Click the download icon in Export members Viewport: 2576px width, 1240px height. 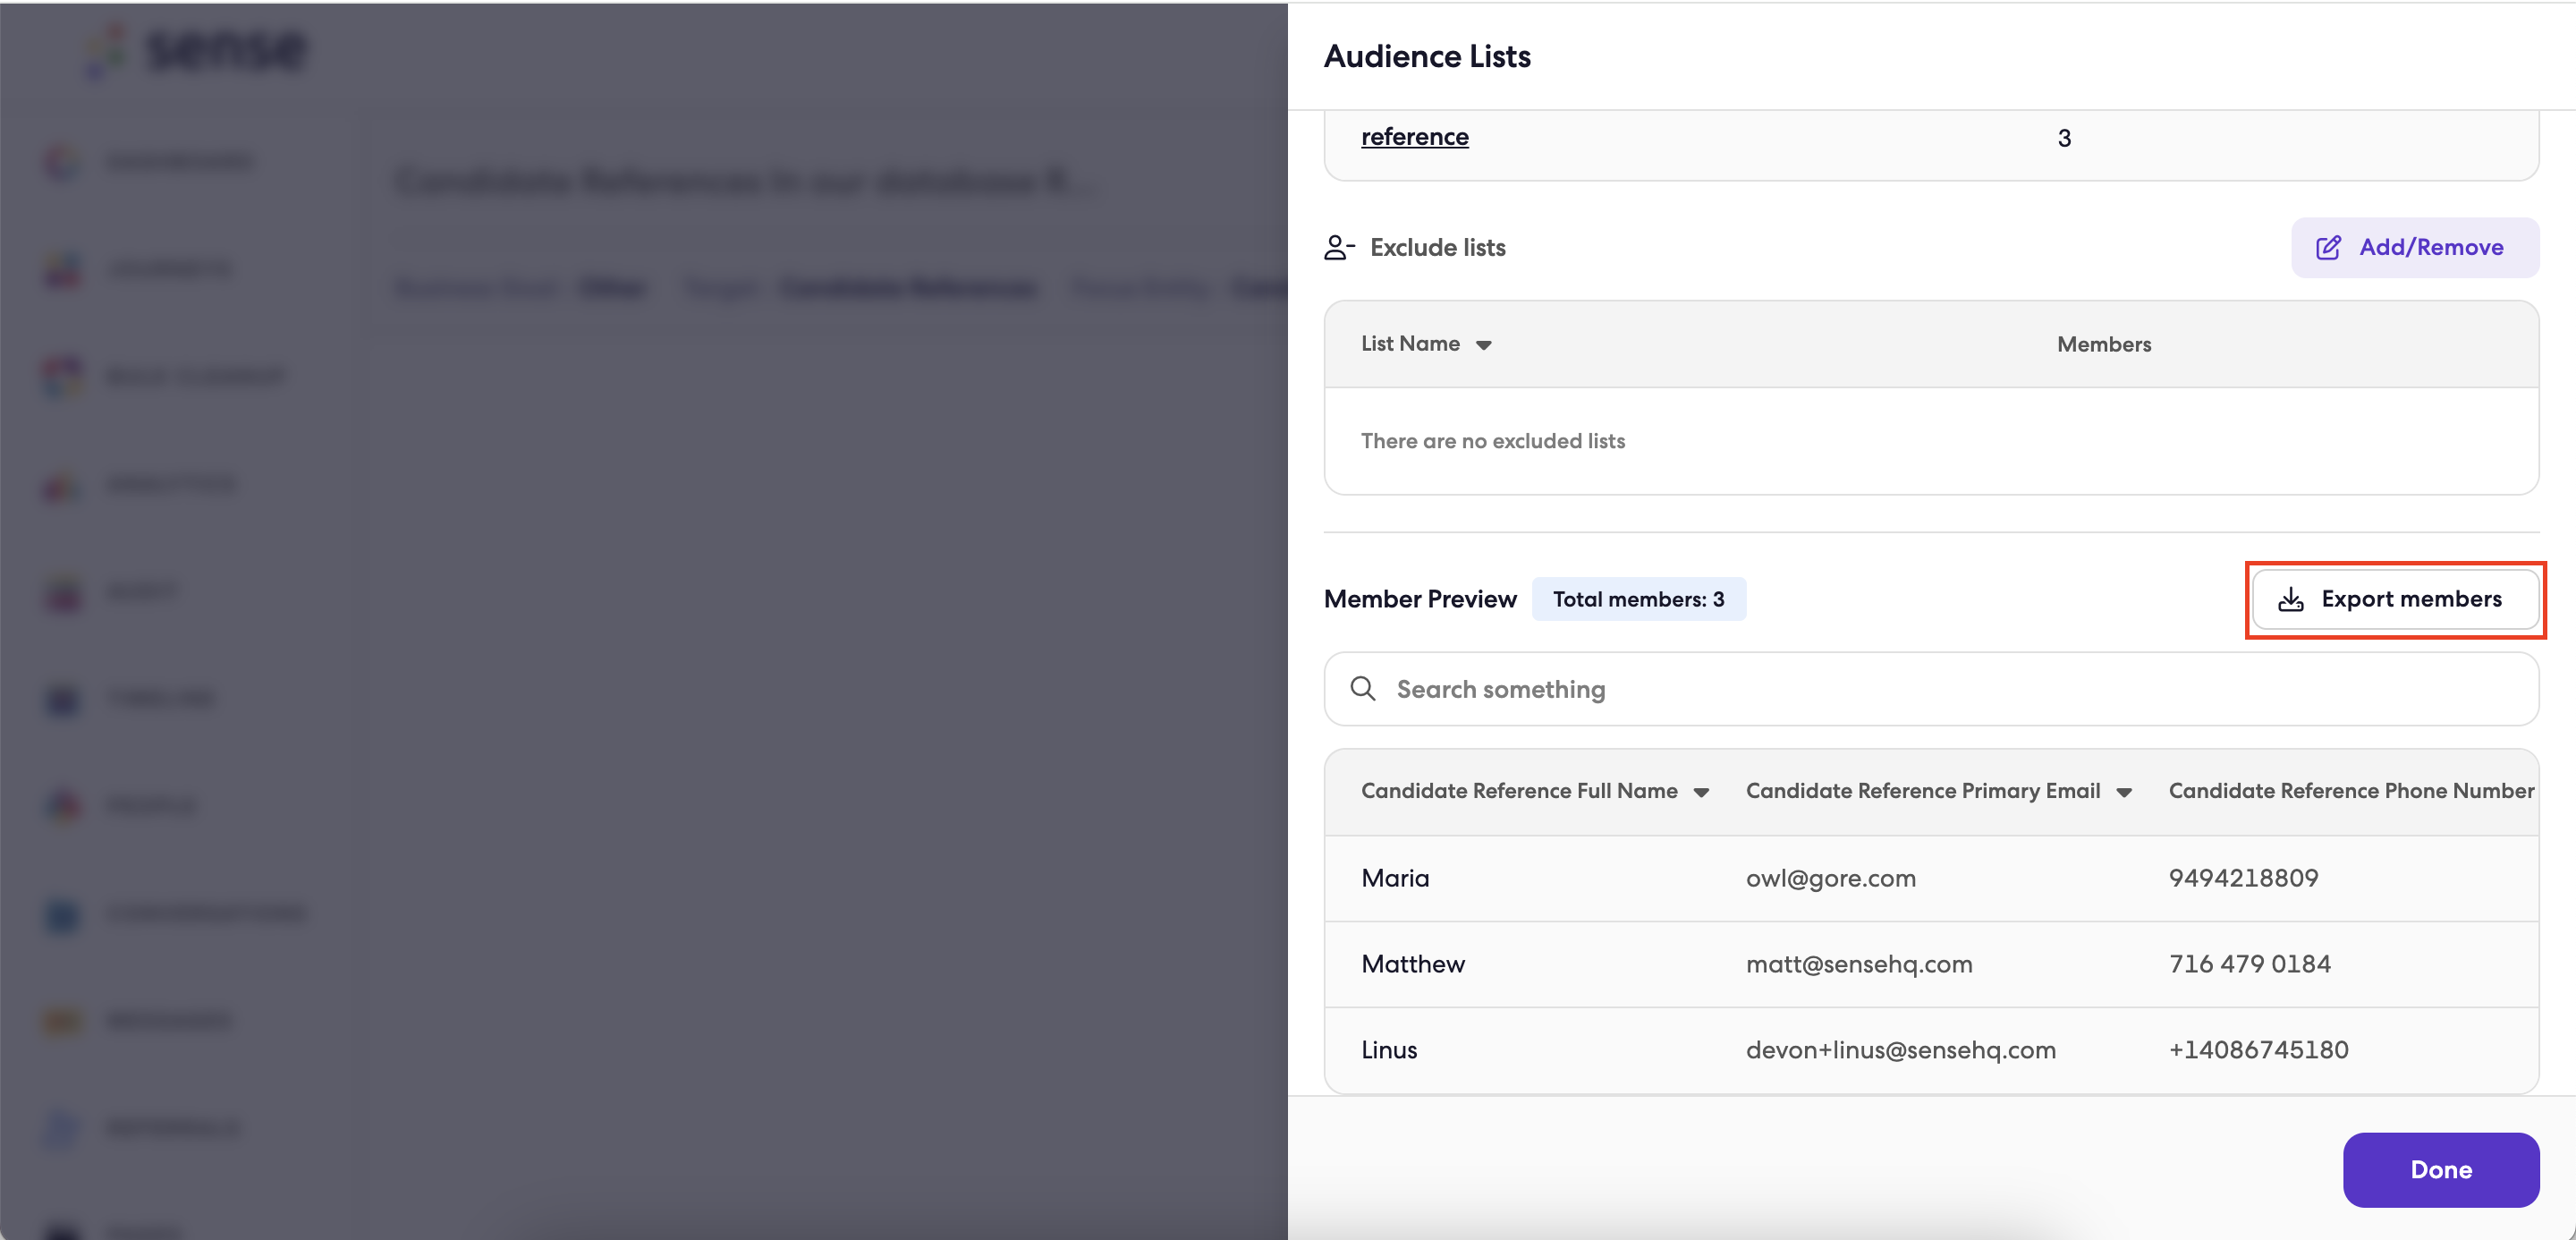2290,600
